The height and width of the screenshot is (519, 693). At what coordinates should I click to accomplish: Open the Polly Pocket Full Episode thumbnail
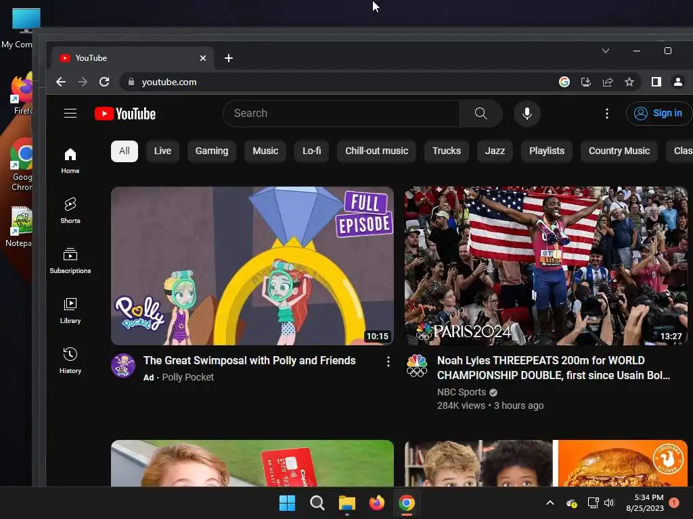(x=252, y=266)
